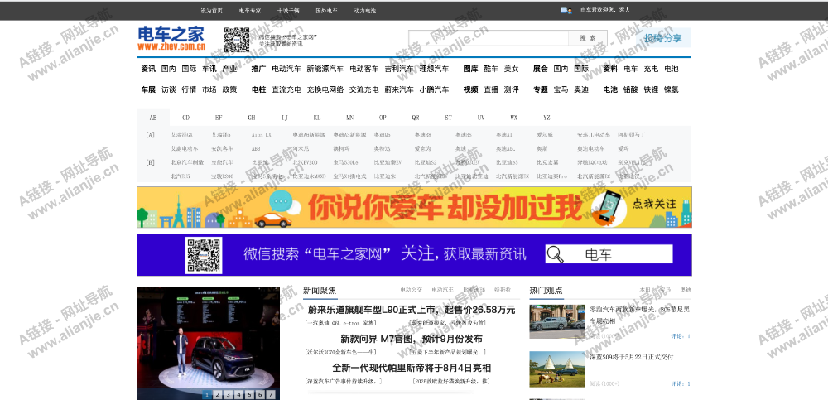Open the 资讯 navigation section
The width and height of the screenshot is (828, 400).
(x=148, y=69)
